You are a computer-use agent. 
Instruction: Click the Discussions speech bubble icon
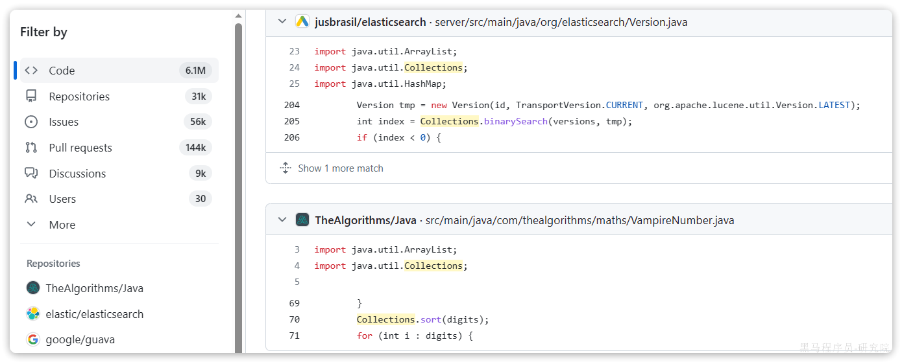tap(31, 174)
